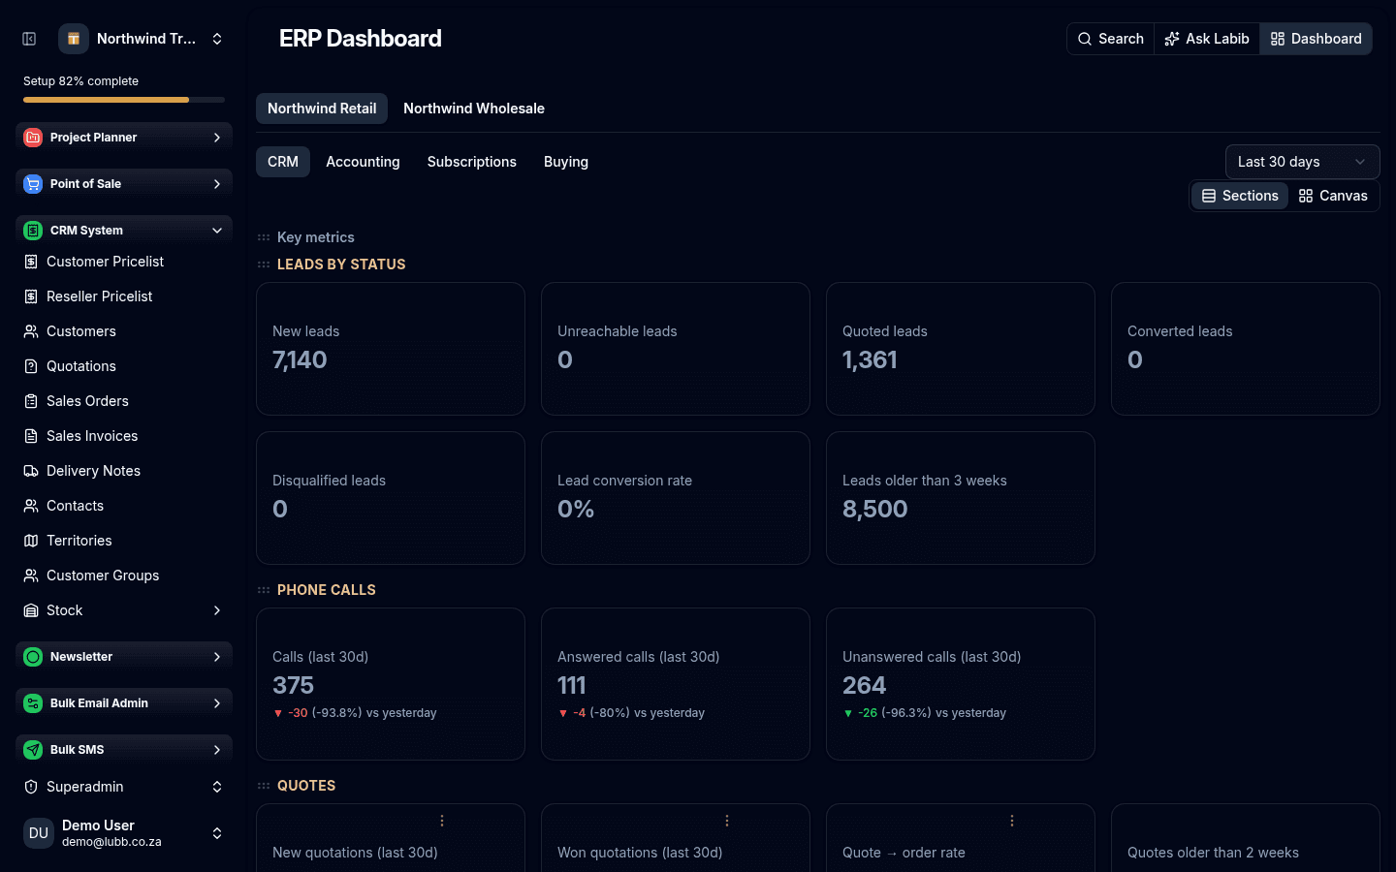Viewport: 1396px width, 872px height.
Task: Expand the Stock submenu chevron
Action: point(217,610)
